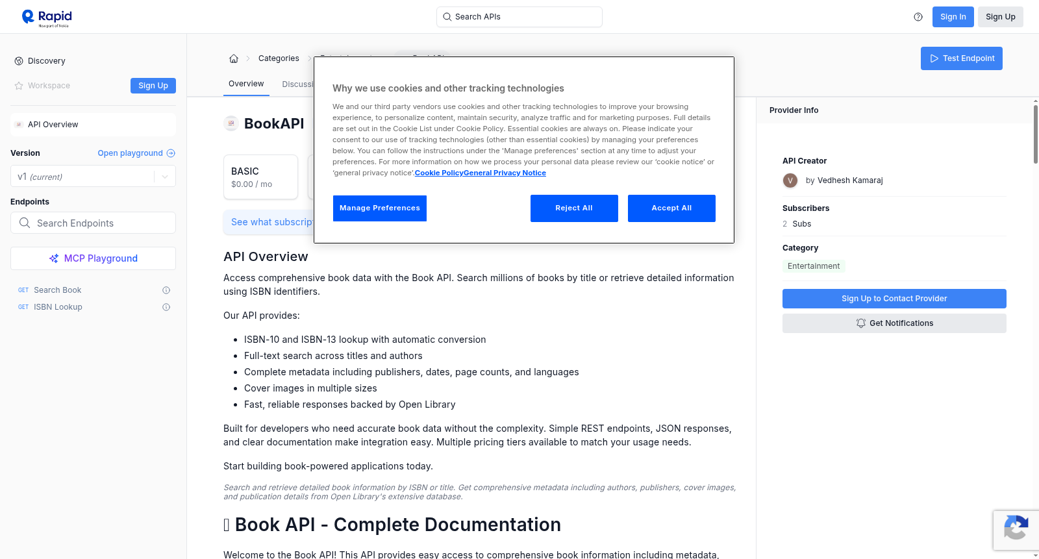Click the API Overview icon in sidebar
1039x559 pixels.
19,125
